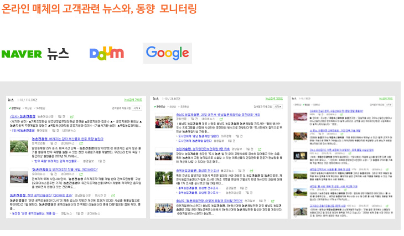Open new-window icon beside <인사> 농촌진흥청 headline
This screenshot has width=404, height=236.
click(72, 117)
